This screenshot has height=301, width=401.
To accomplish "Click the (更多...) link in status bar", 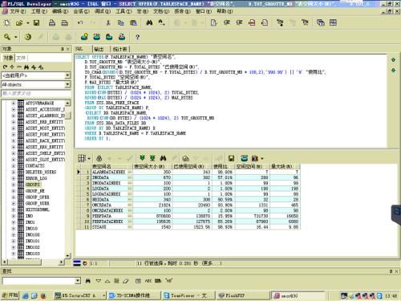I will tap(212, 263).
